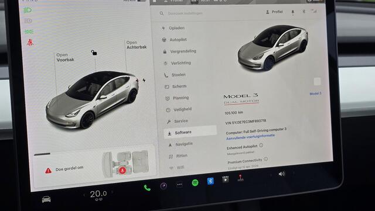Tap the 105.100 km odometer reading
The image size is (375, 211).
pos(234,112)
